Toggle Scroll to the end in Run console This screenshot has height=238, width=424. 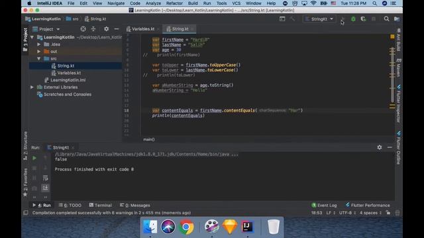click(x=45, y=188)
